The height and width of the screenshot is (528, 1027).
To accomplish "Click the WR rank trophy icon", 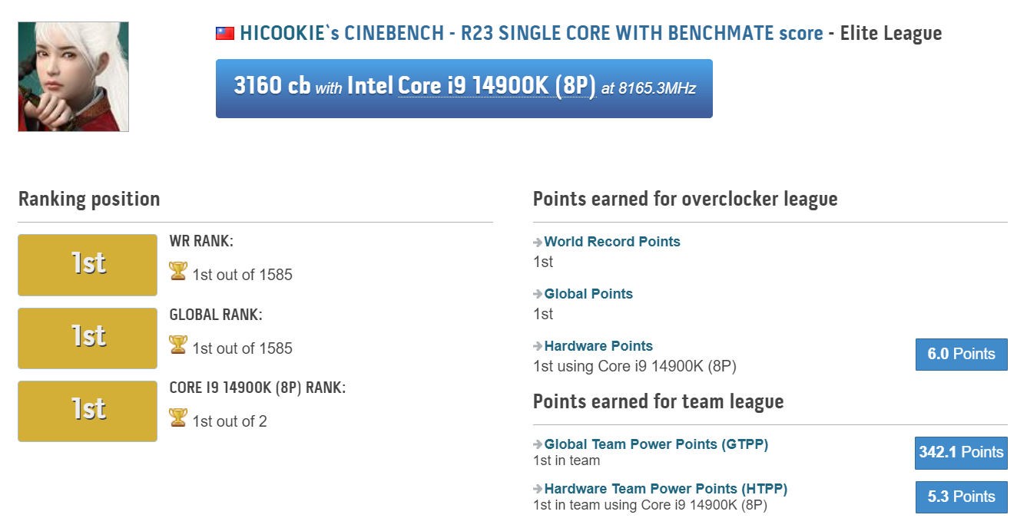I will pyautogui.click(x=178, y=272).
